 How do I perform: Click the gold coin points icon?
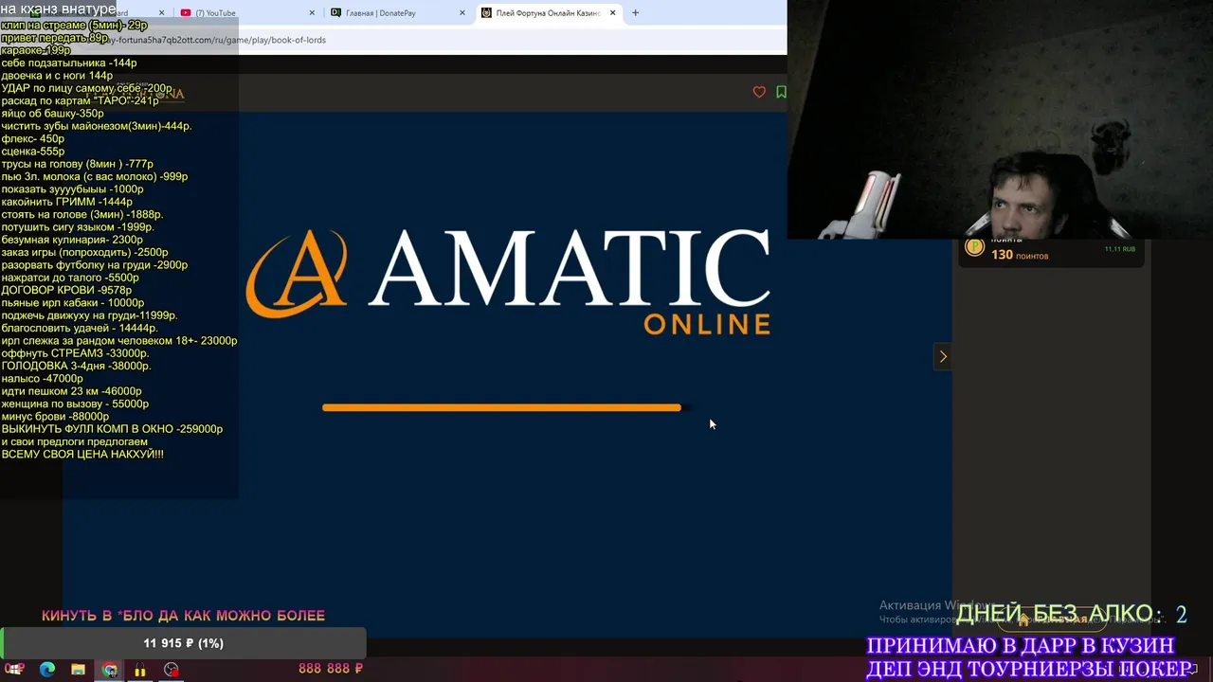coord(974,247)
